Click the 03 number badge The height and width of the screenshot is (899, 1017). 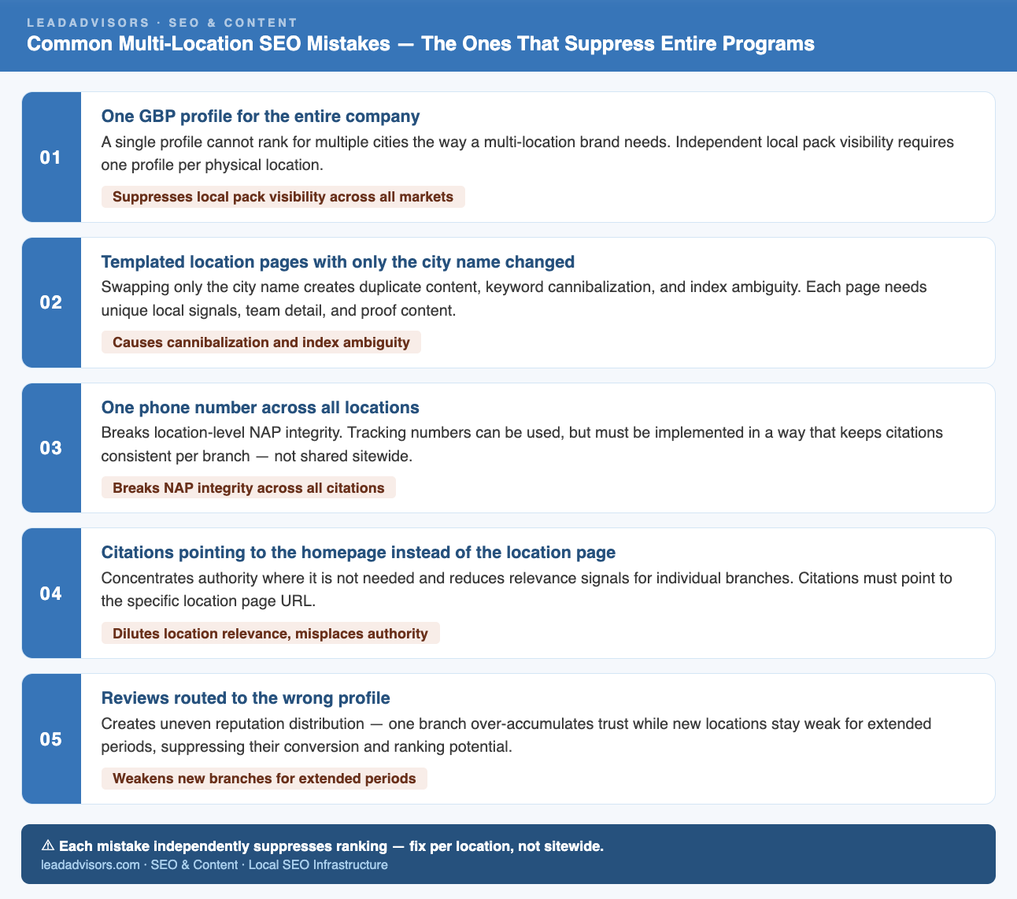(x=51, y=448)
